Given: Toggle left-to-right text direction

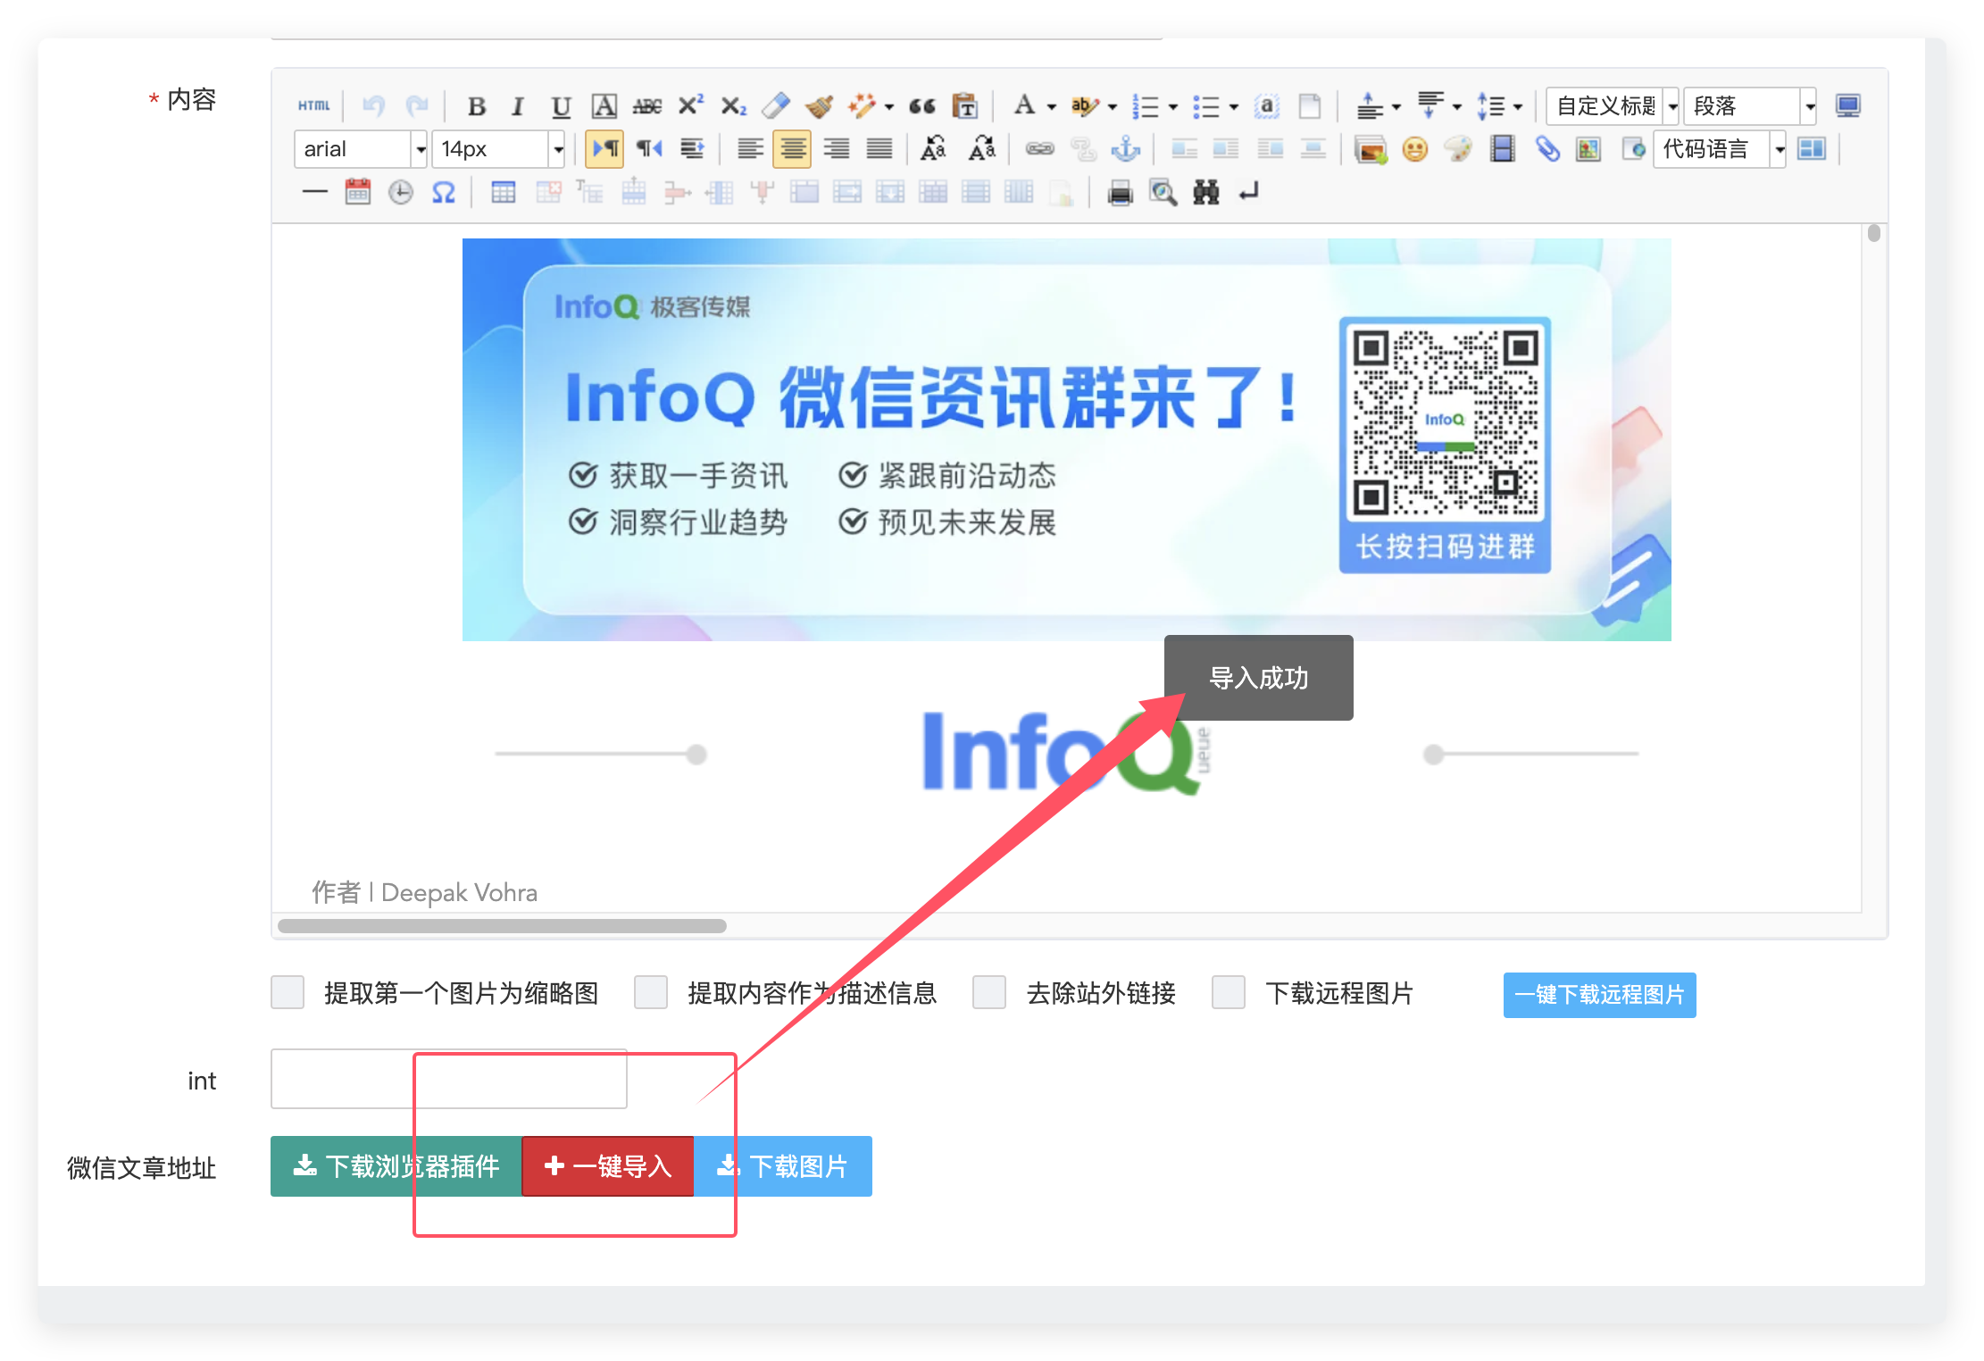Looking at the screenshot, I should [x=604, y=149].
